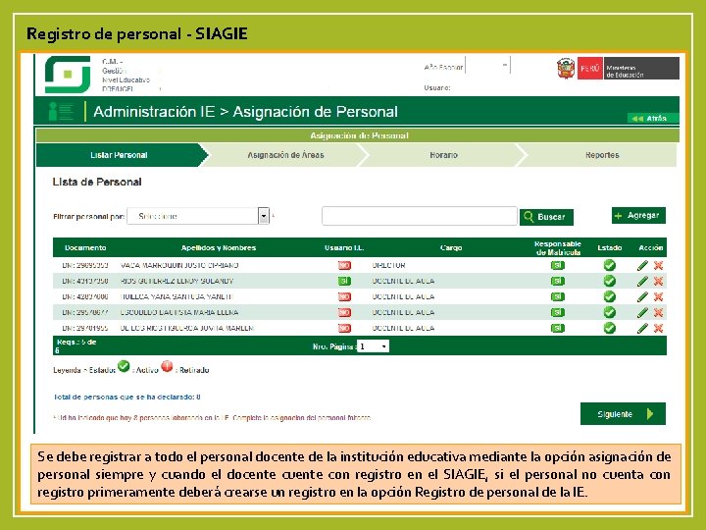The image size is (706, 530).
Task: Toggle Responsable de Matrícula 'SI' for Huillca Yana
Action: pos(557,297)
